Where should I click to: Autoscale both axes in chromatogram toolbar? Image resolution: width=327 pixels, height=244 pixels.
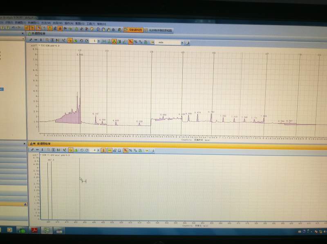(x=31, y=40)
